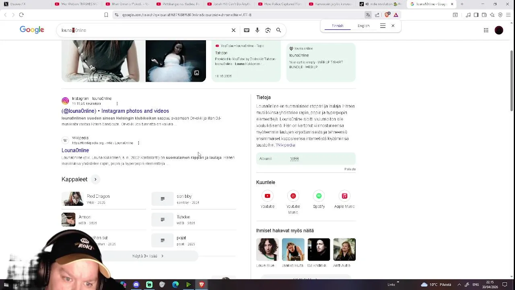Open the Google account avatar menu
Image resolution: width=515 pixels, height=290 pixels.
point(499,30)
